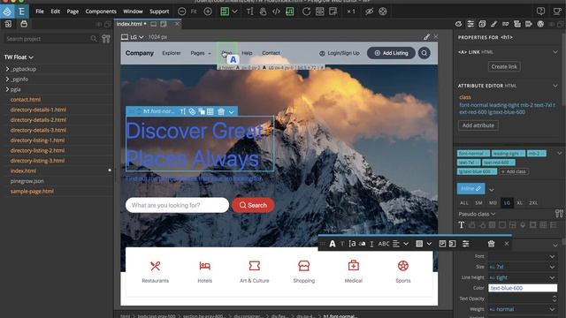Image resolution: width=566 pixels, height=318 pixels.
Task: Select the Typography T icon in style sections
Action: coord(462,225)
